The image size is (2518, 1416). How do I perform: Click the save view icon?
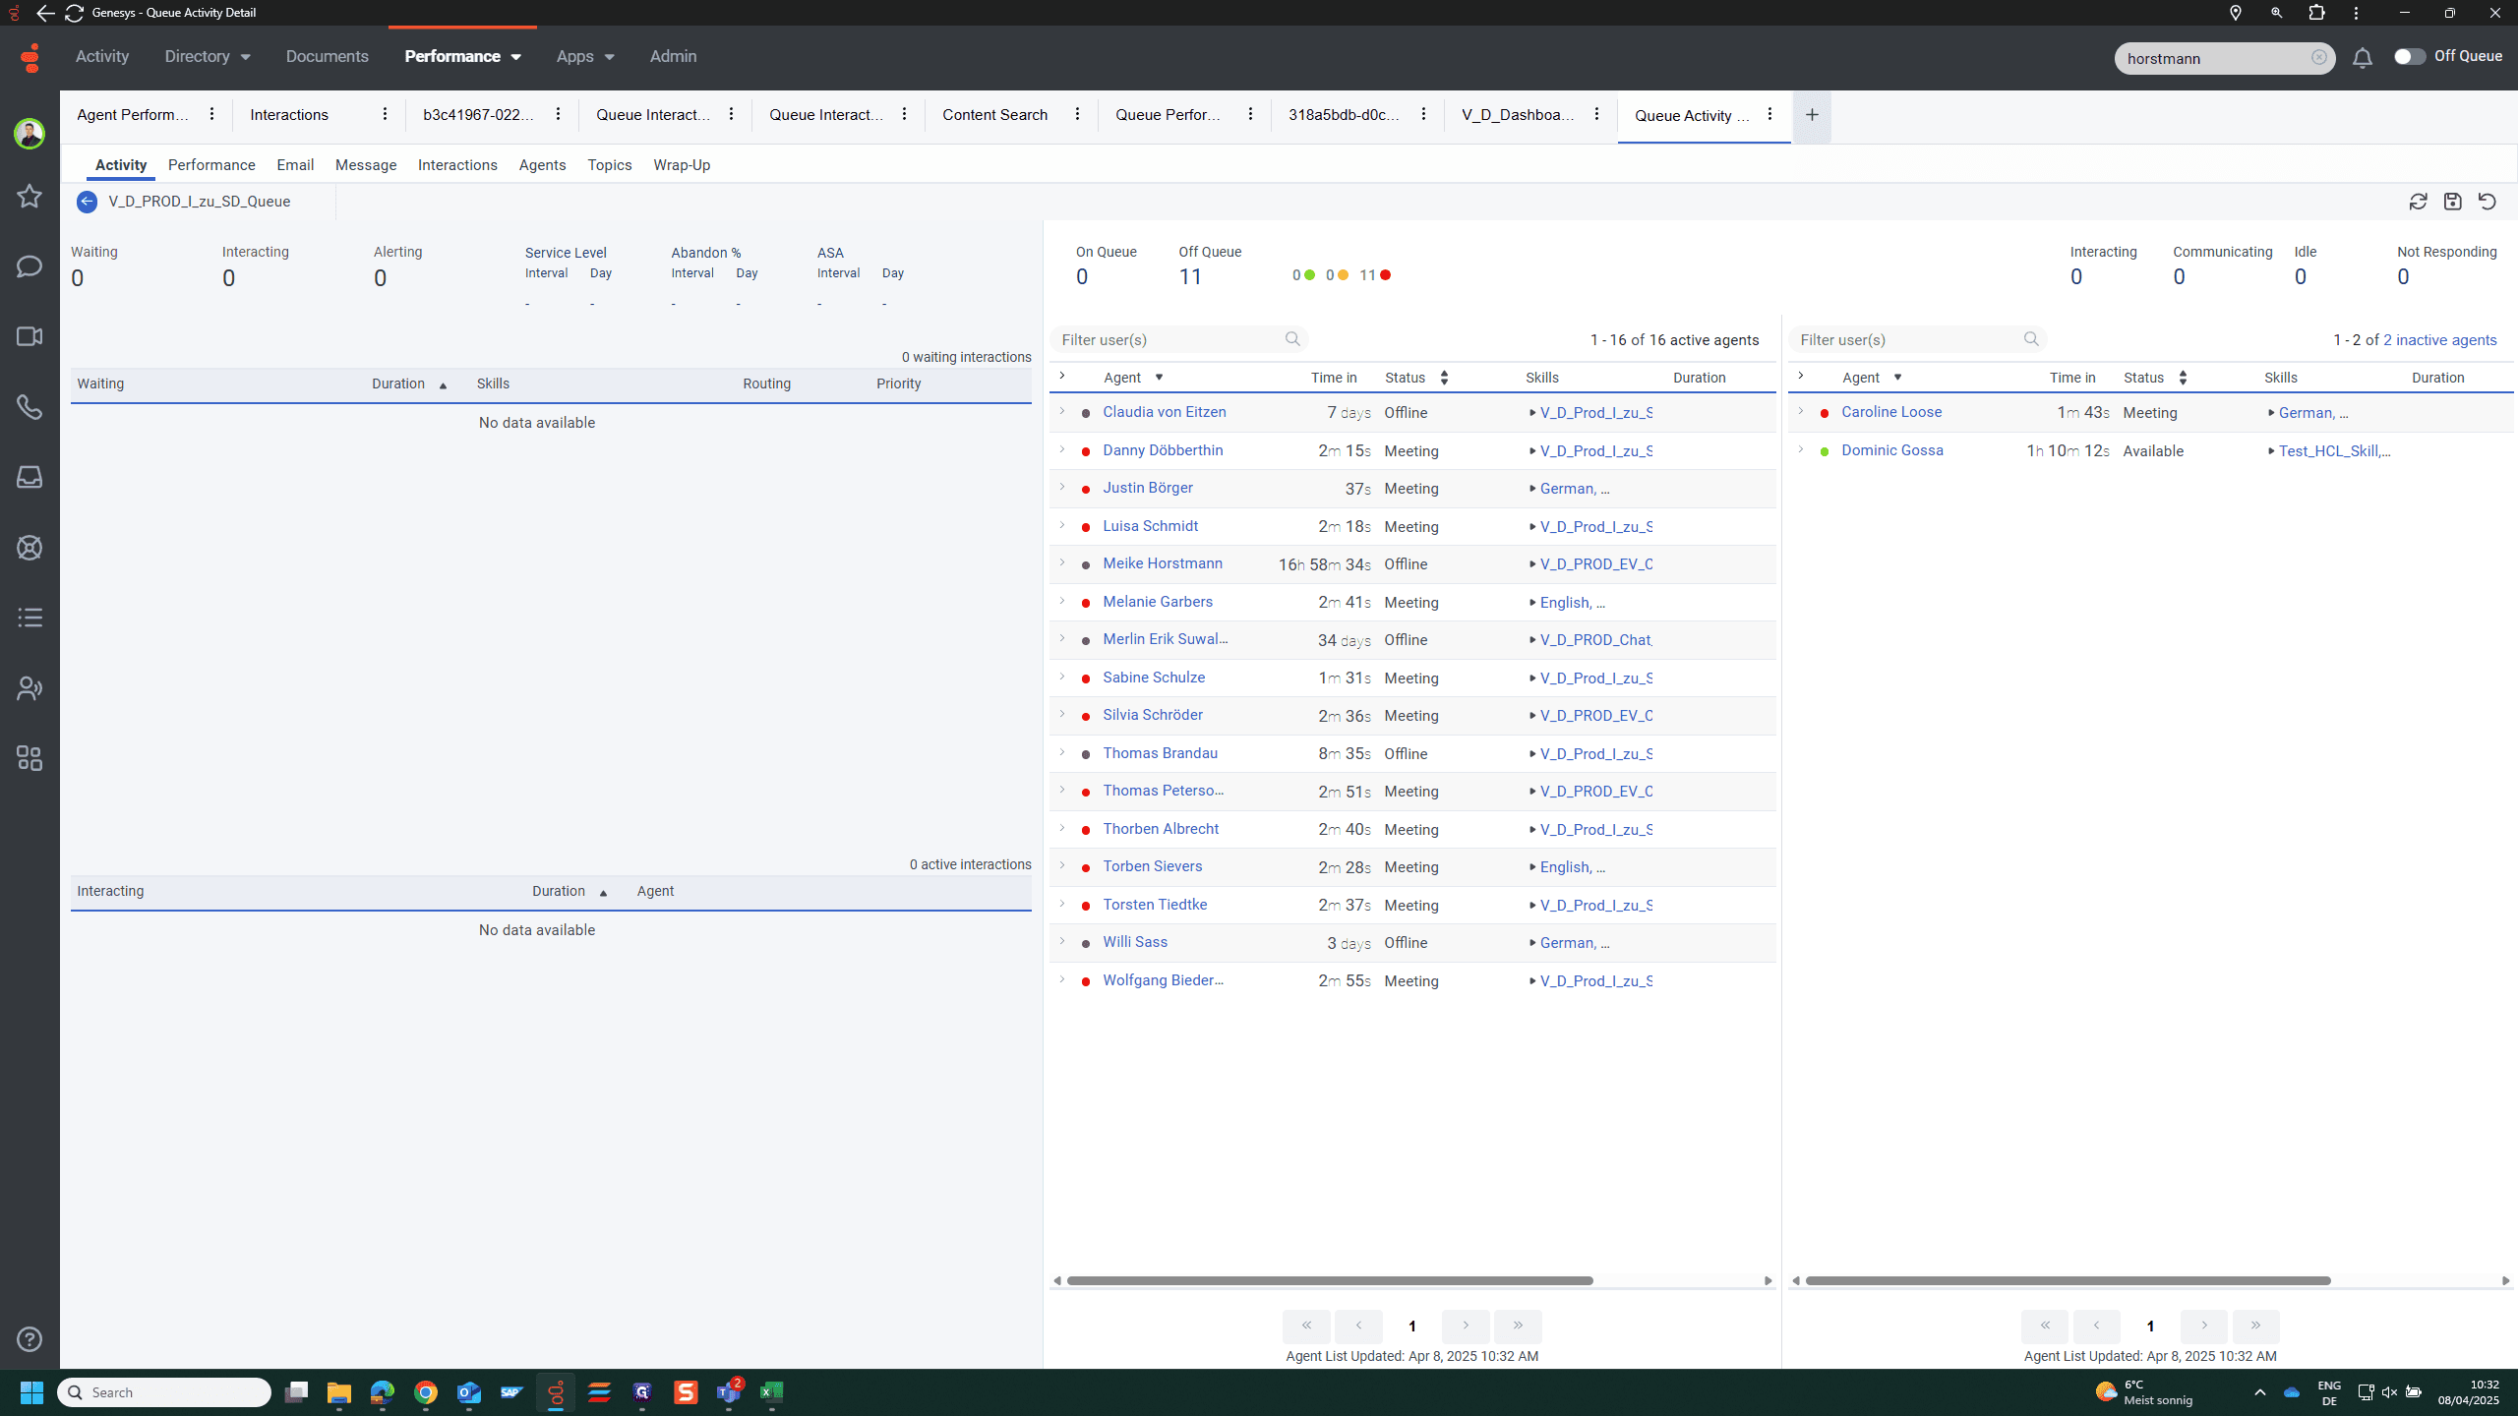2453,202
